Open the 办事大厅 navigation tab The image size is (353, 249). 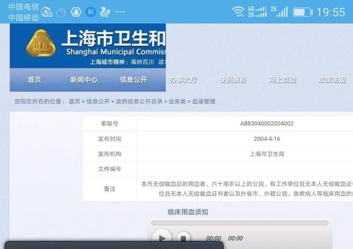point(183,80)
